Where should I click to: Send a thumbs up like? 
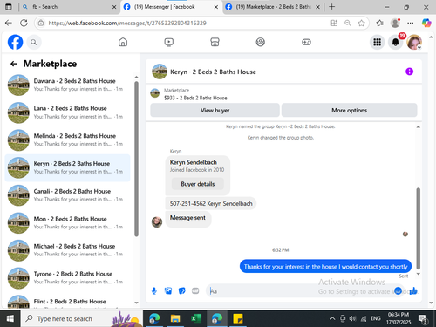(413, 290)
